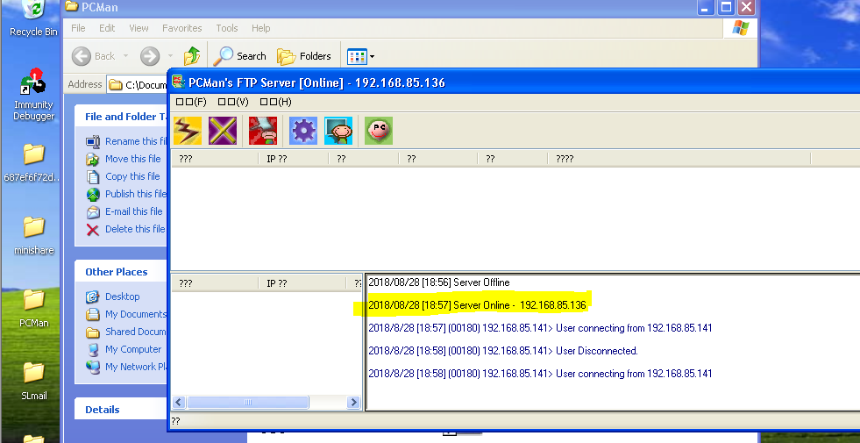Maximize the PCMan Explorer window
Image resolution: width=860 pixels, height=443 pixels.
[x=726, y=7]
